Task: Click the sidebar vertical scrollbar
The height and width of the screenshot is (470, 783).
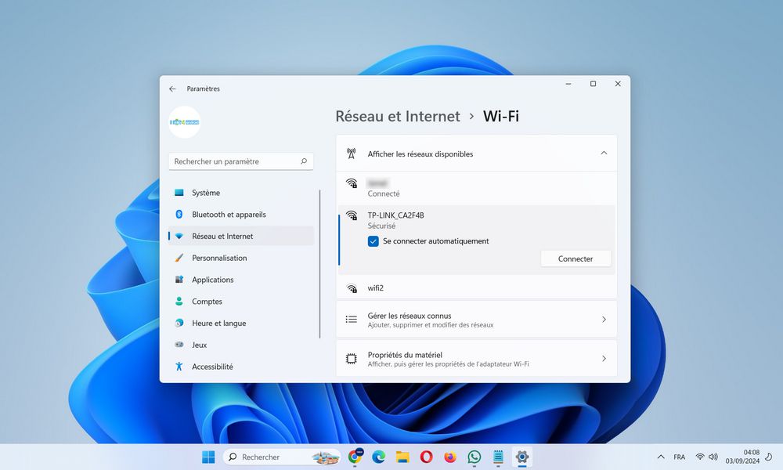Action: point(319,263)
